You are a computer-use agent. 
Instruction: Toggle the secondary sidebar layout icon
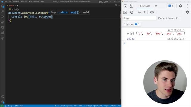(x=105, y=2)
